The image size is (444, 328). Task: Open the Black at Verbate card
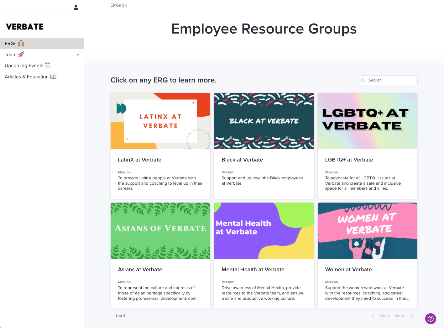coord(264,146)
